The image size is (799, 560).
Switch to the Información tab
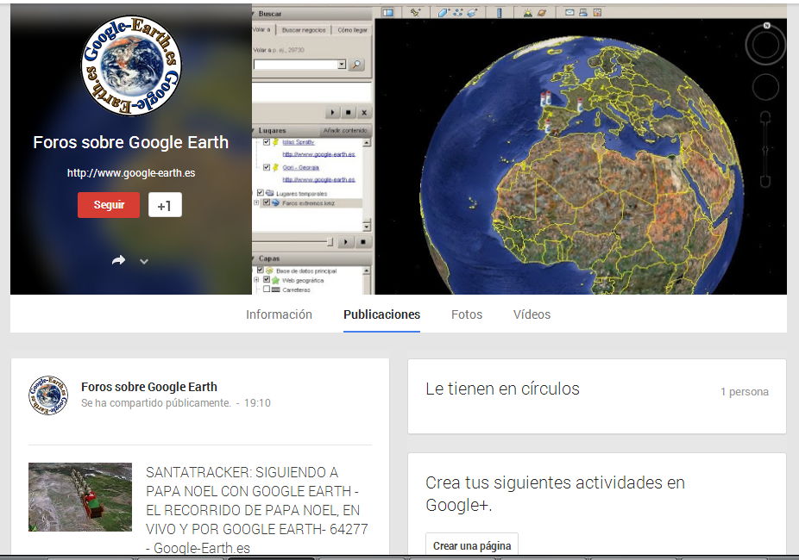pos(279,314)
